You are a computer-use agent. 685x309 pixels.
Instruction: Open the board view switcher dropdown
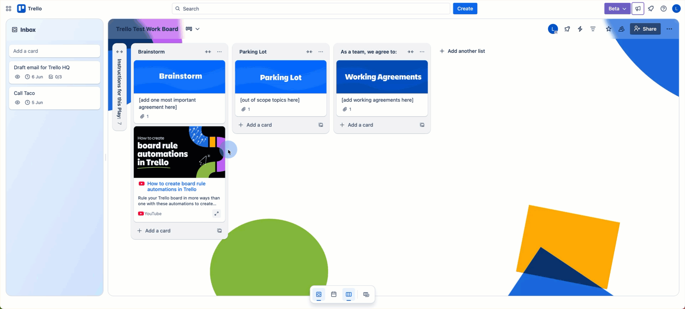coord(193,29)
